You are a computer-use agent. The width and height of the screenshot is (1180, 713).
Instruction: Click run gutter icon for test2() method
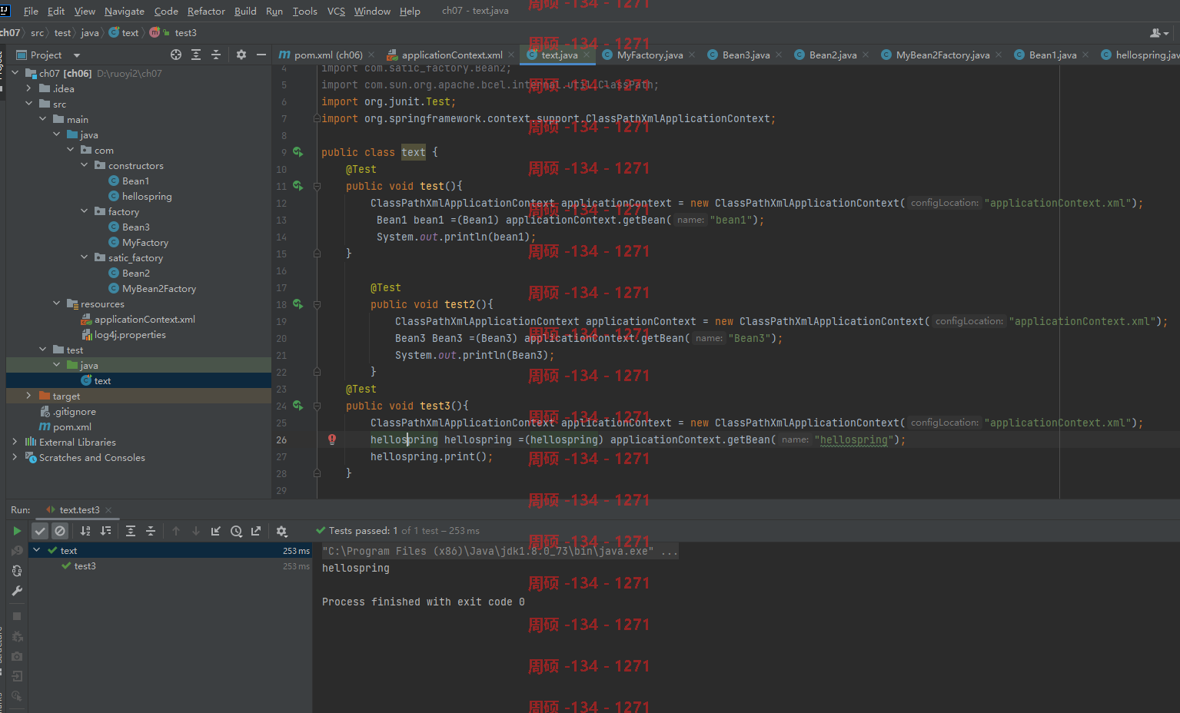[297, 304]
